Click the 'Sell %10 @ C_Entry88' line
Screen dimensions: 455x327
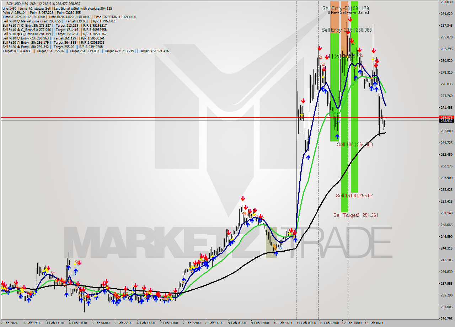coord(54,34)
